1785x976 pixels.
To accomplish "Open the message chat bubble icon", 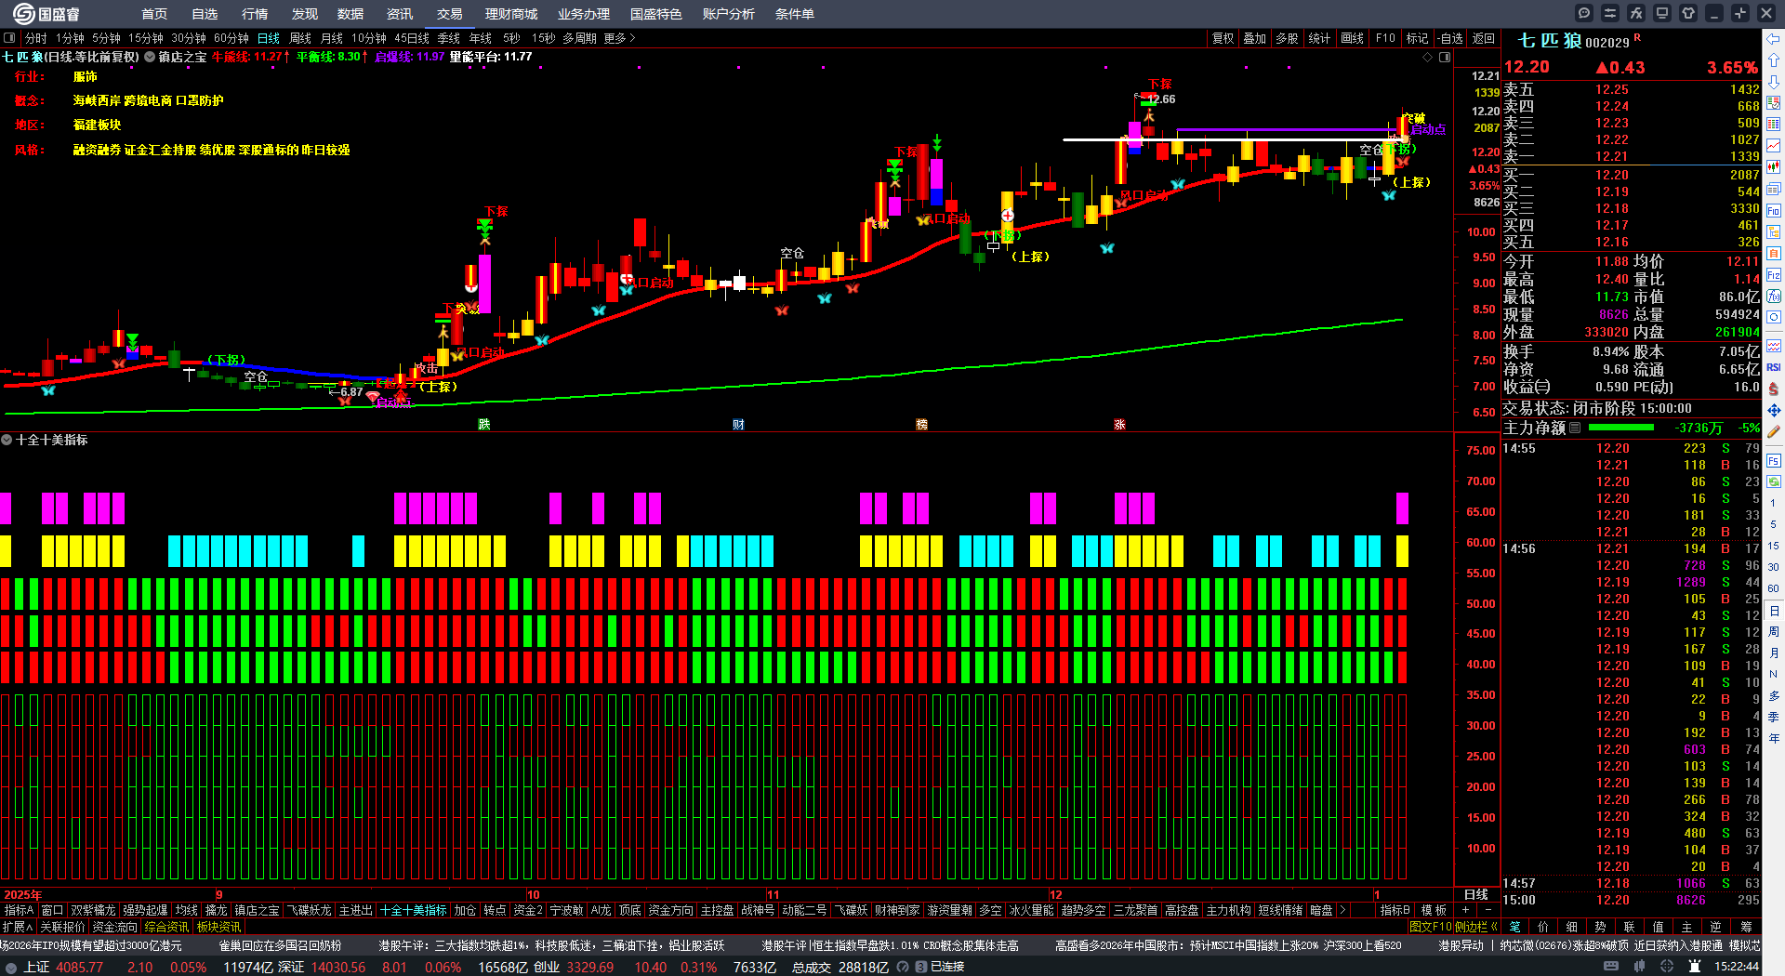I will click(1584, 13).
